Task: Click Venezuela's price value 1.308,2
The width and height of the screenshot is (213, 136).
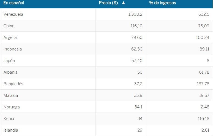Action: coord(135,14)
